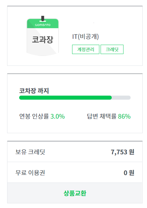Open 상품교환 product exchange
Screen dimensions: 147x208
(75, 193)
